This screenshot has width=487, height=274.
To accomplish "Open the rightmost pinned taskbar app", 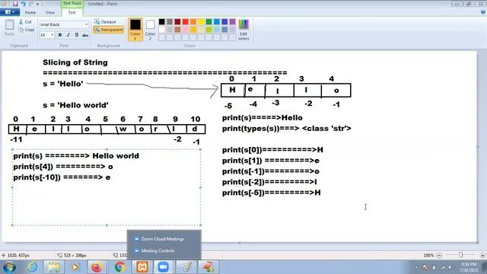I will 208,267.
